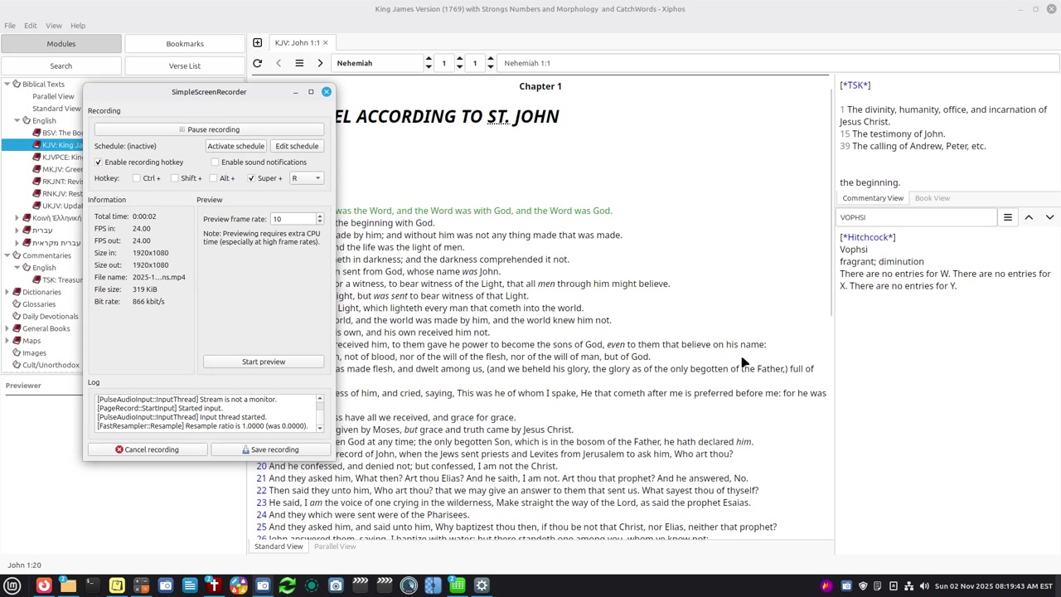Enable sound notifications checkbox
This screenshot has width=1061, height=597.
point(216,163)
